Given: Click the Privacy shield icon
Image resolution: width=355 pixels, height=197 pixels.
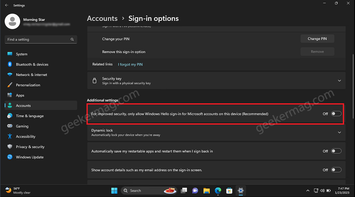Looking at the screenshot, I should click(x=10, y=146).
